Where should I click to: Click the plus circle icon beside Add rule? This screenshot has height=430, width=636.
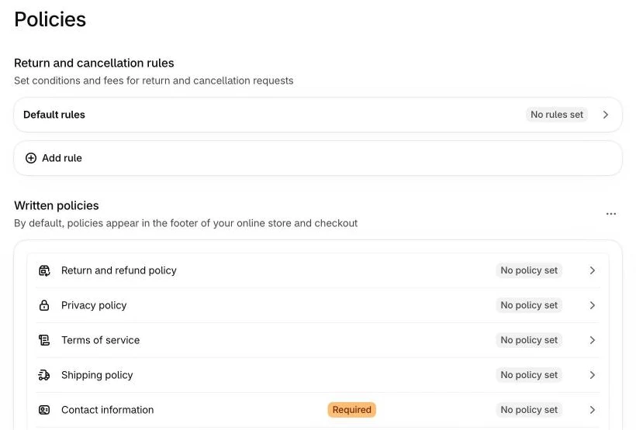pos(31,158)
